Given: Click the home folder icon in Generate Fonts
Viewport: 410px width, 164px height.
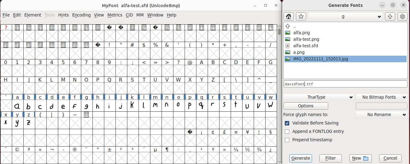Looking at the screenshot, I should click(289, 16).
